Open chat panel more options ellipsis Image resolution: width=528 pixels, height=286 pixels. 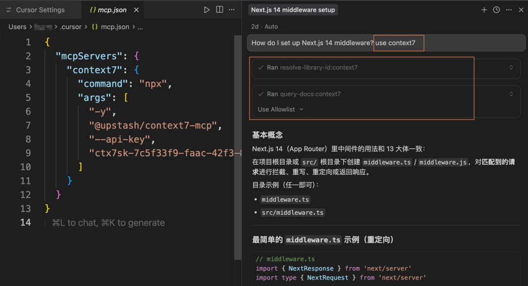pyautogui.click(x=509, y=10)
